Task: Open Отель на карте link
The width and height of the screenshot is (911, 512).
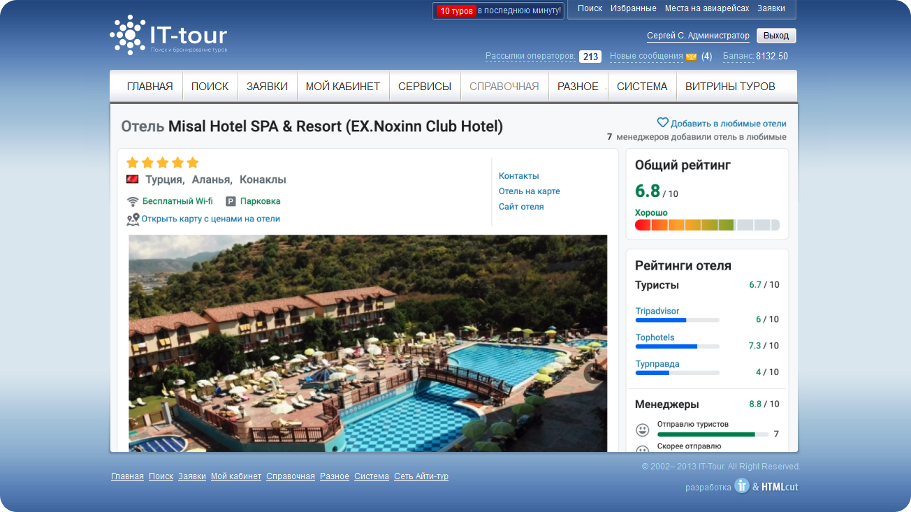Action: coord(530,191)
